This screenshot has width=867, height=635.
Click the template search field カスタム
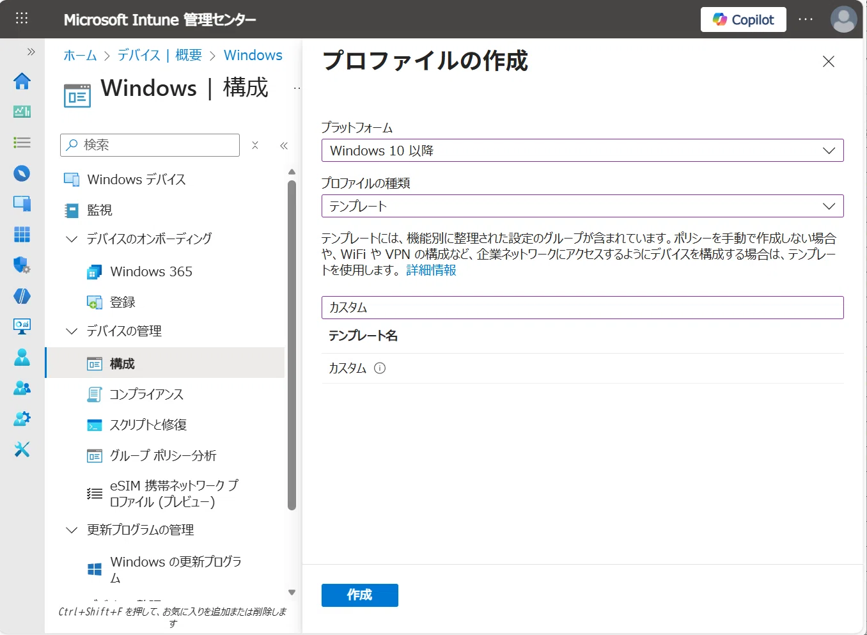[x=582, y=308]
